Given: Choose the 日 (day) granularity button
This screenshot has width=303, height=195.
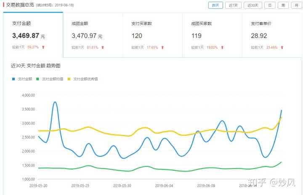Looking at the screenshot, I should point(269,5).
